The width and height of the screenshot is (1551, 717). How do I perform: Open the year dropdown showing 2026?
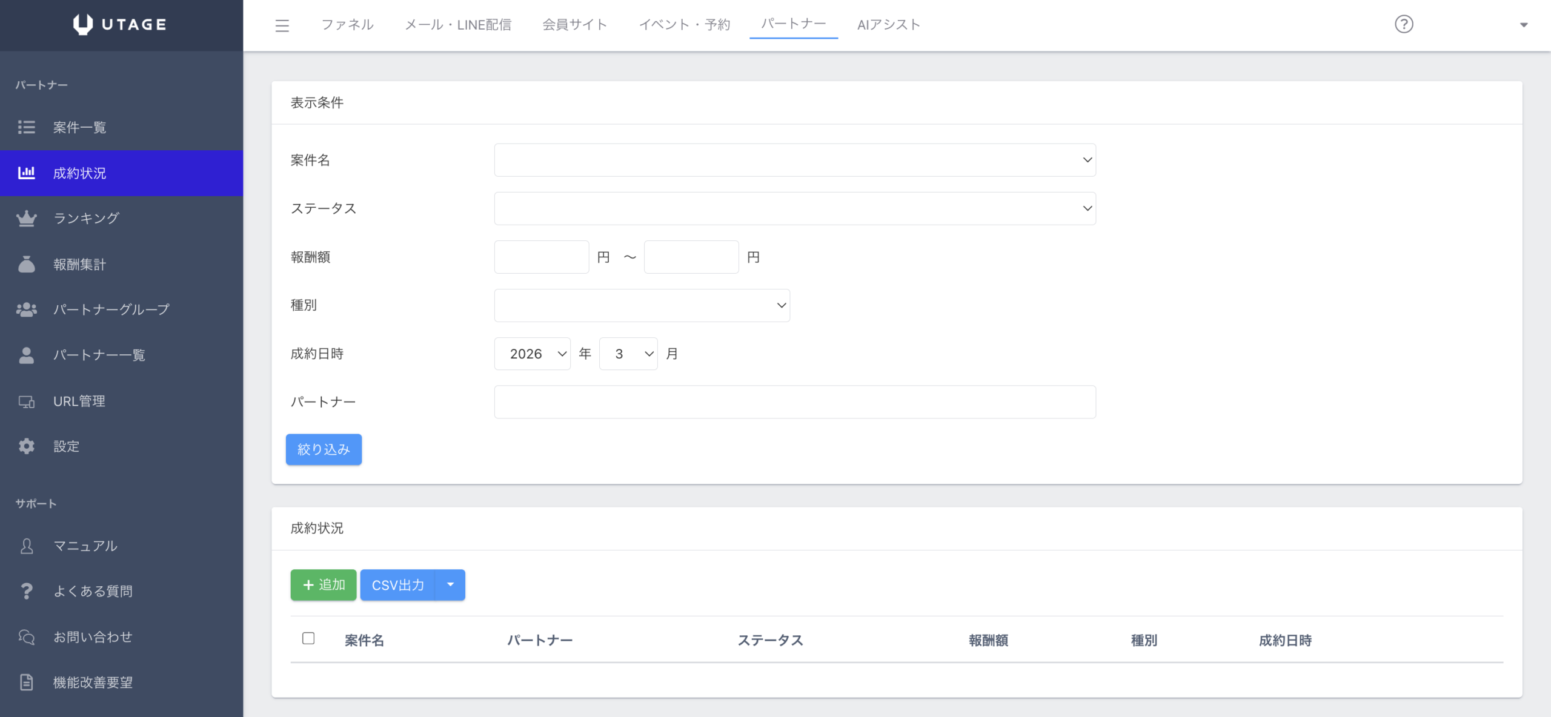[x=532, y=354]
